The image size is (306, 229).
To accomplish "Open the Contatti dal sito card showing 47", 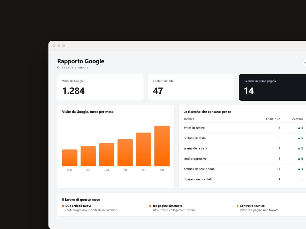I will point(191,87).
